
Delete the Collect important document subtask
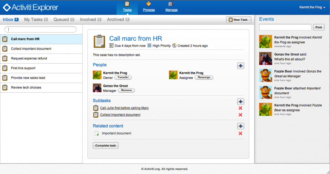(x=240, y=115)
